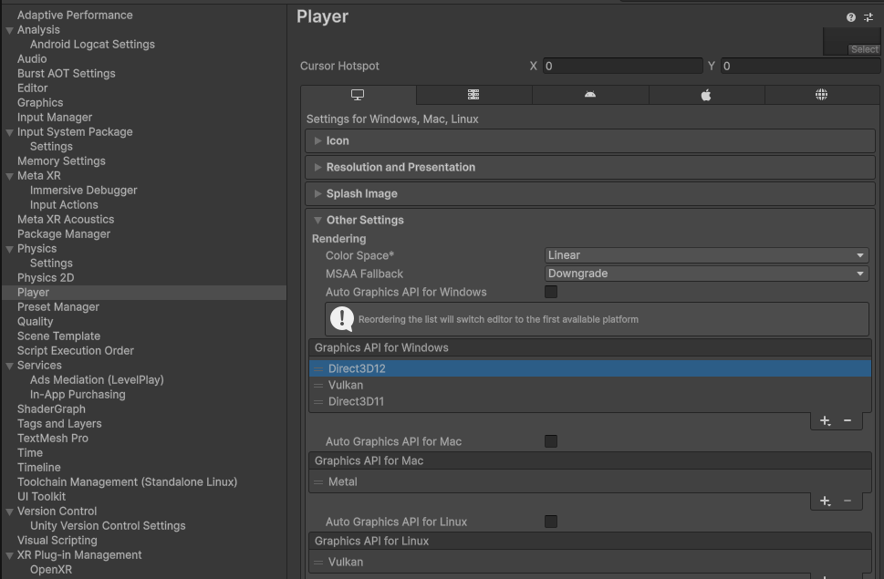Open Graphics settings in the sidebar

coord(40,102)
